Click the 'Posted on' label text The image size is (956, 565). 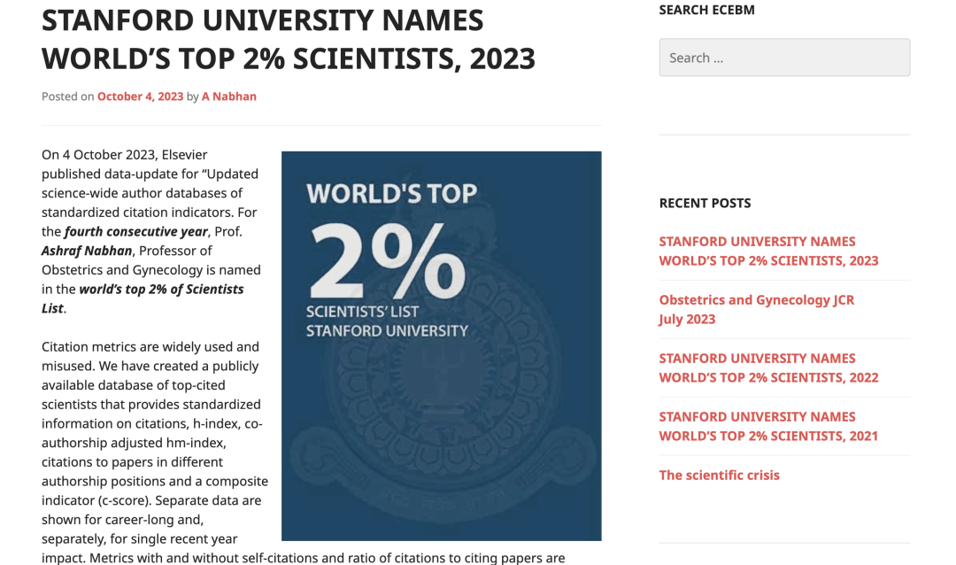coord(67,97)
